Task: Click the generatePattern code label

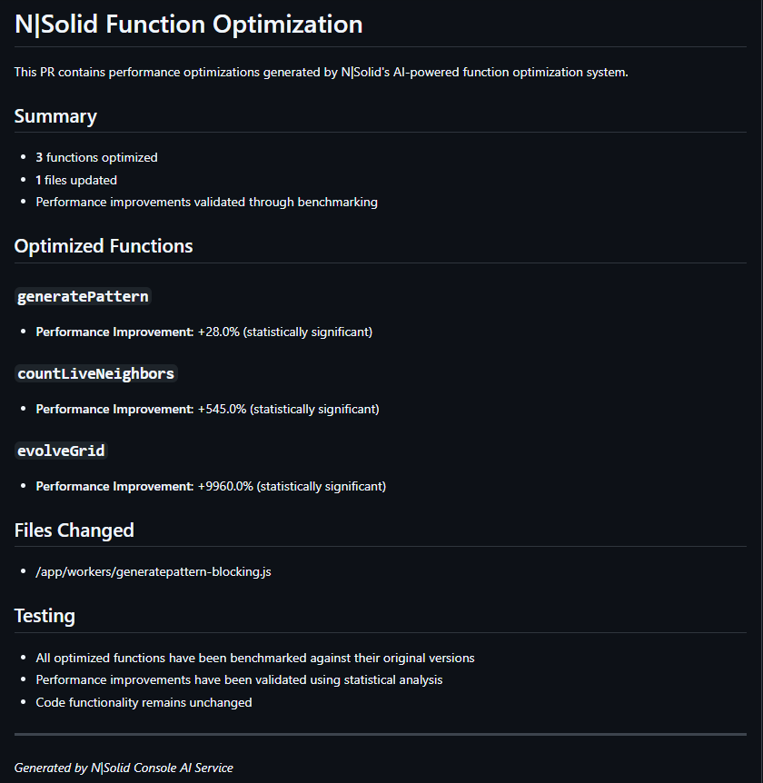Action: tap(83, 296)
